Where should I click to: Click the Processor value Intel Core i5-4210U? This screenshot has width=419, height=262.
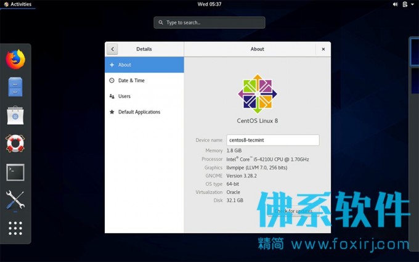click(267, 159)
